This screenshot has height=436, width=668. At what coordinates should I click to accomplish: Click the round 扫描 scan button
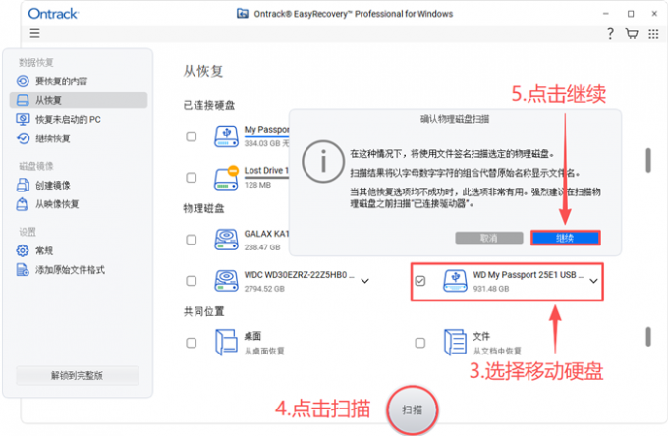coord(413,410)
